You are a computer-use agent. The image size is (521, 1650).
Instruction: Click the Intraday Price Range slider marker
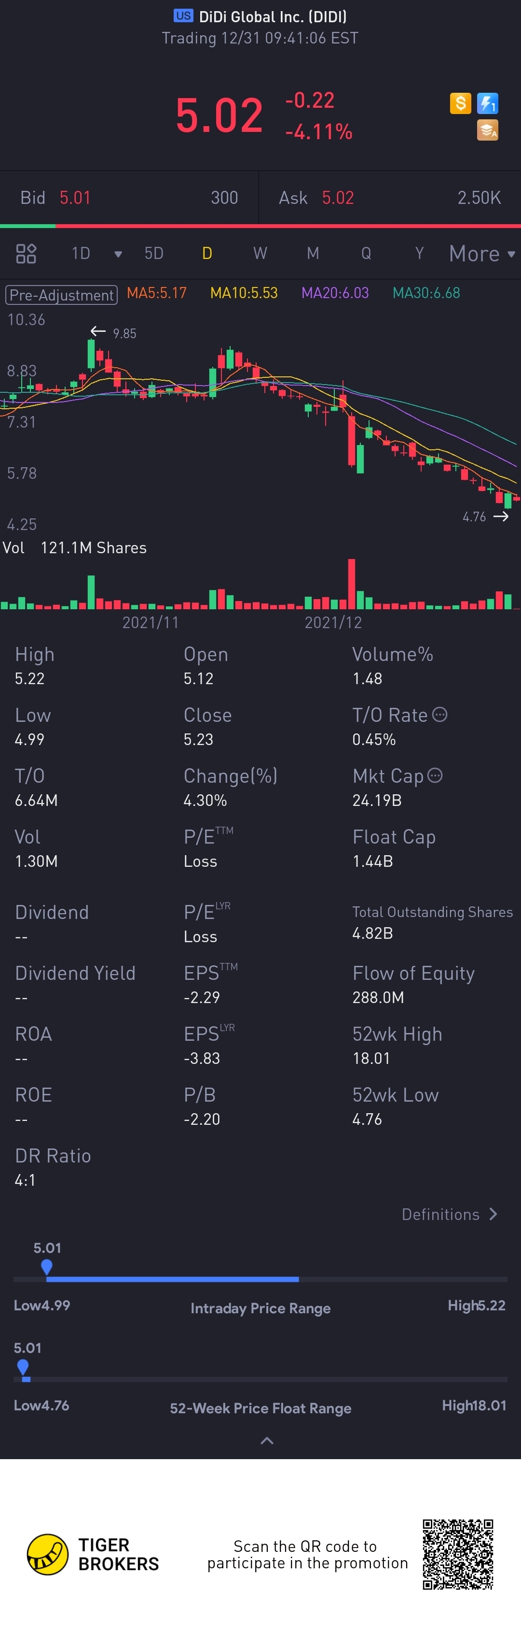tap(47, 1266)
